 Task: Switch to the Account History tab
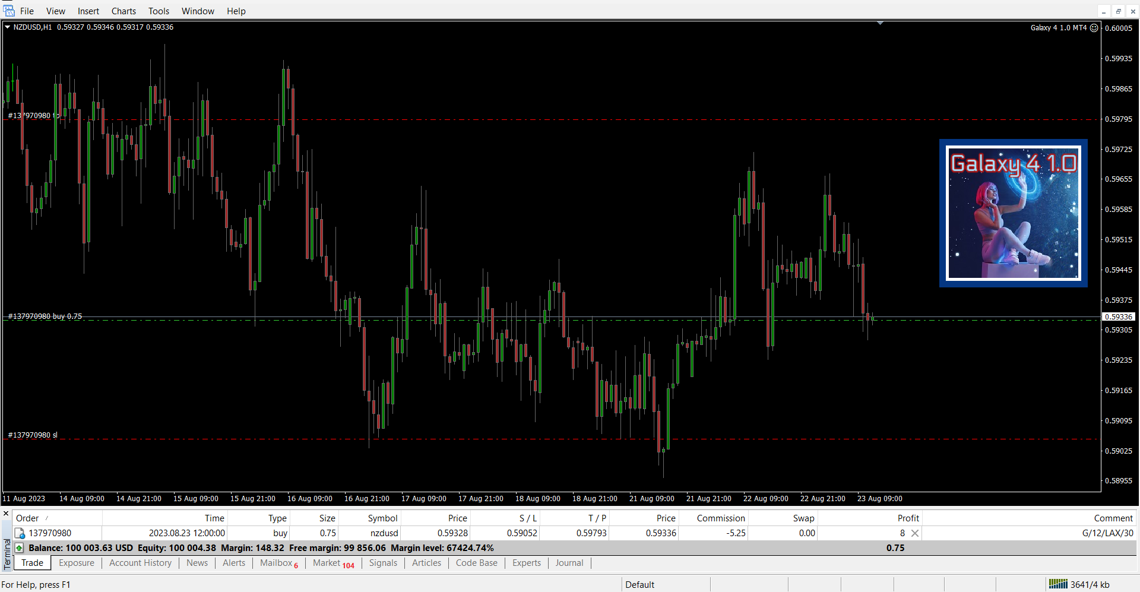[140, 563]
